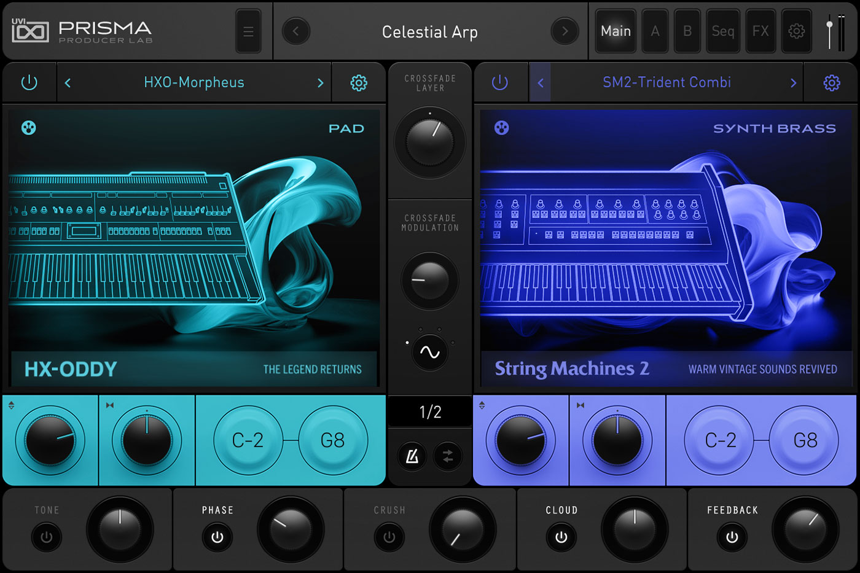Set cyan layer low key C-2
The width and height of the screenshot is (860, 573).
[248, 440]
